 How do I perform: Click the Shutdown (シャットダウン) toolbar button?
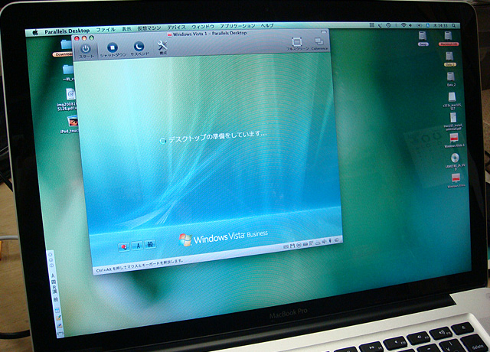click(113, 50)
